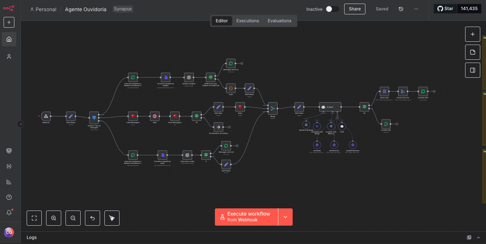Select the AI Agent node

coord(330,107)
